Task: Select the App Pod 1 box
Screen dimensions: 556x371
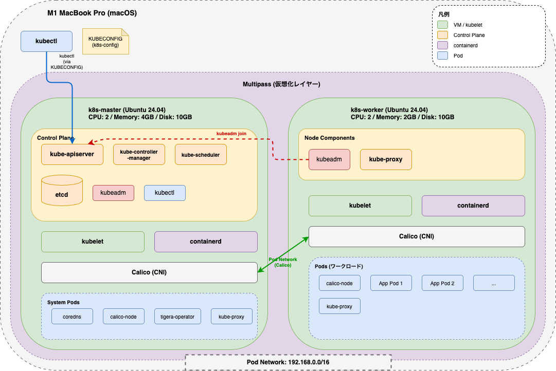Action: pyautogui.click(x=391, y=283)
